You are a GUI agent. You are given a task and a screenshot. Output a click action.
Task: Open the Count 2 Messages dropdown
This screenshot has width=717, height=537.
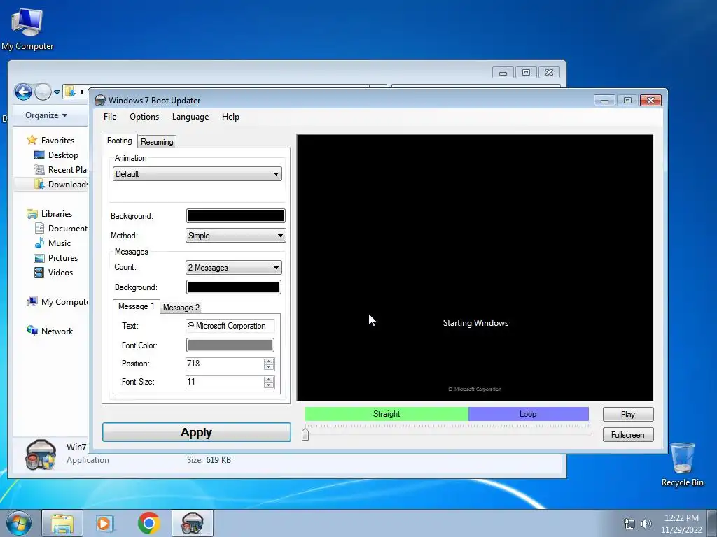[x=234, y=268]
